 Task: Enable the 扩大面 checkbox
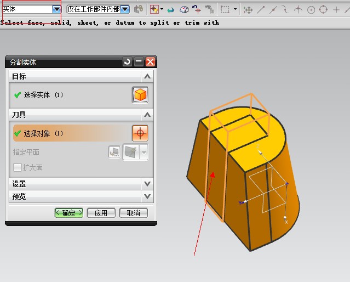click(17, 167)
